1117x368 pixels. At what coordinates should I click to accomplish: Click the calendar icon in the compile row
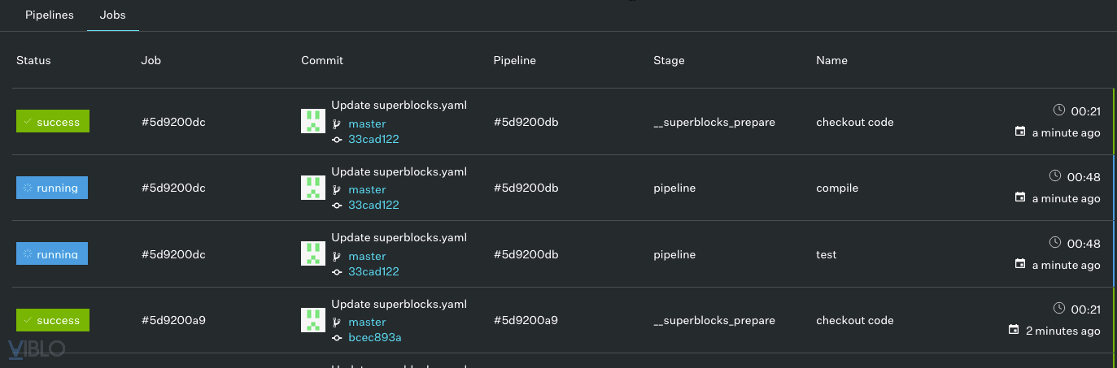[1020, 197]
